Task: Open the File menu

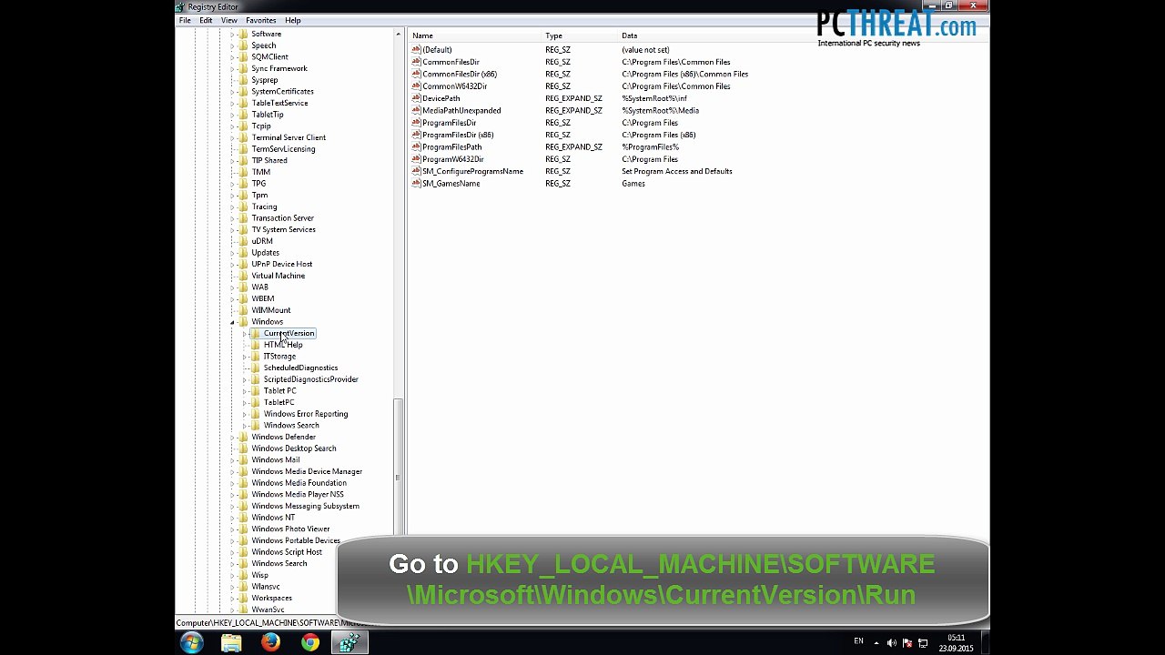Action: pyautogui.click(x=185, y=20)
